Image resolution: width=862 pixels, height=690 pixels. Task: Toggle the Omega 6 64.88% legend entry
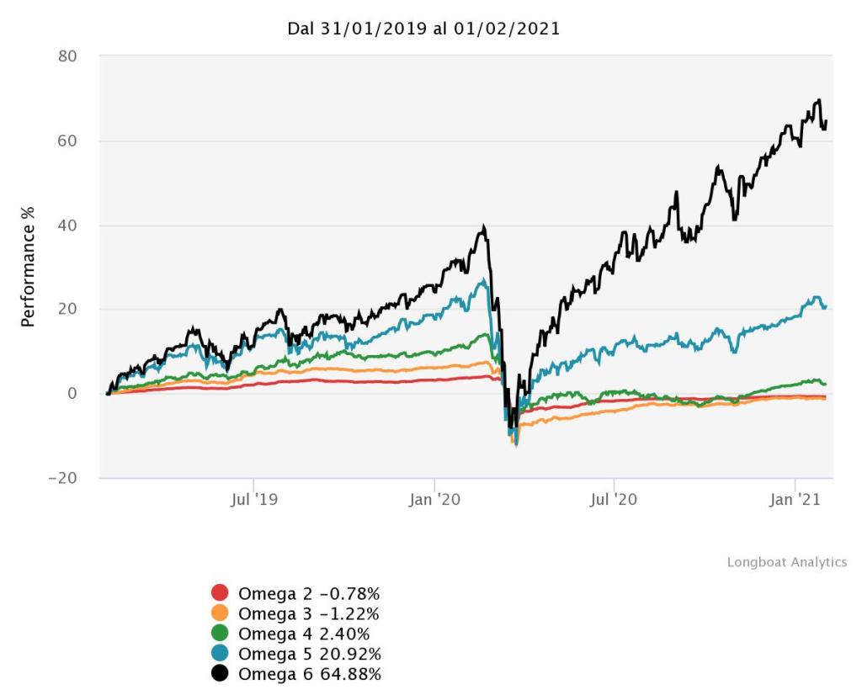(x=310, y=674)
